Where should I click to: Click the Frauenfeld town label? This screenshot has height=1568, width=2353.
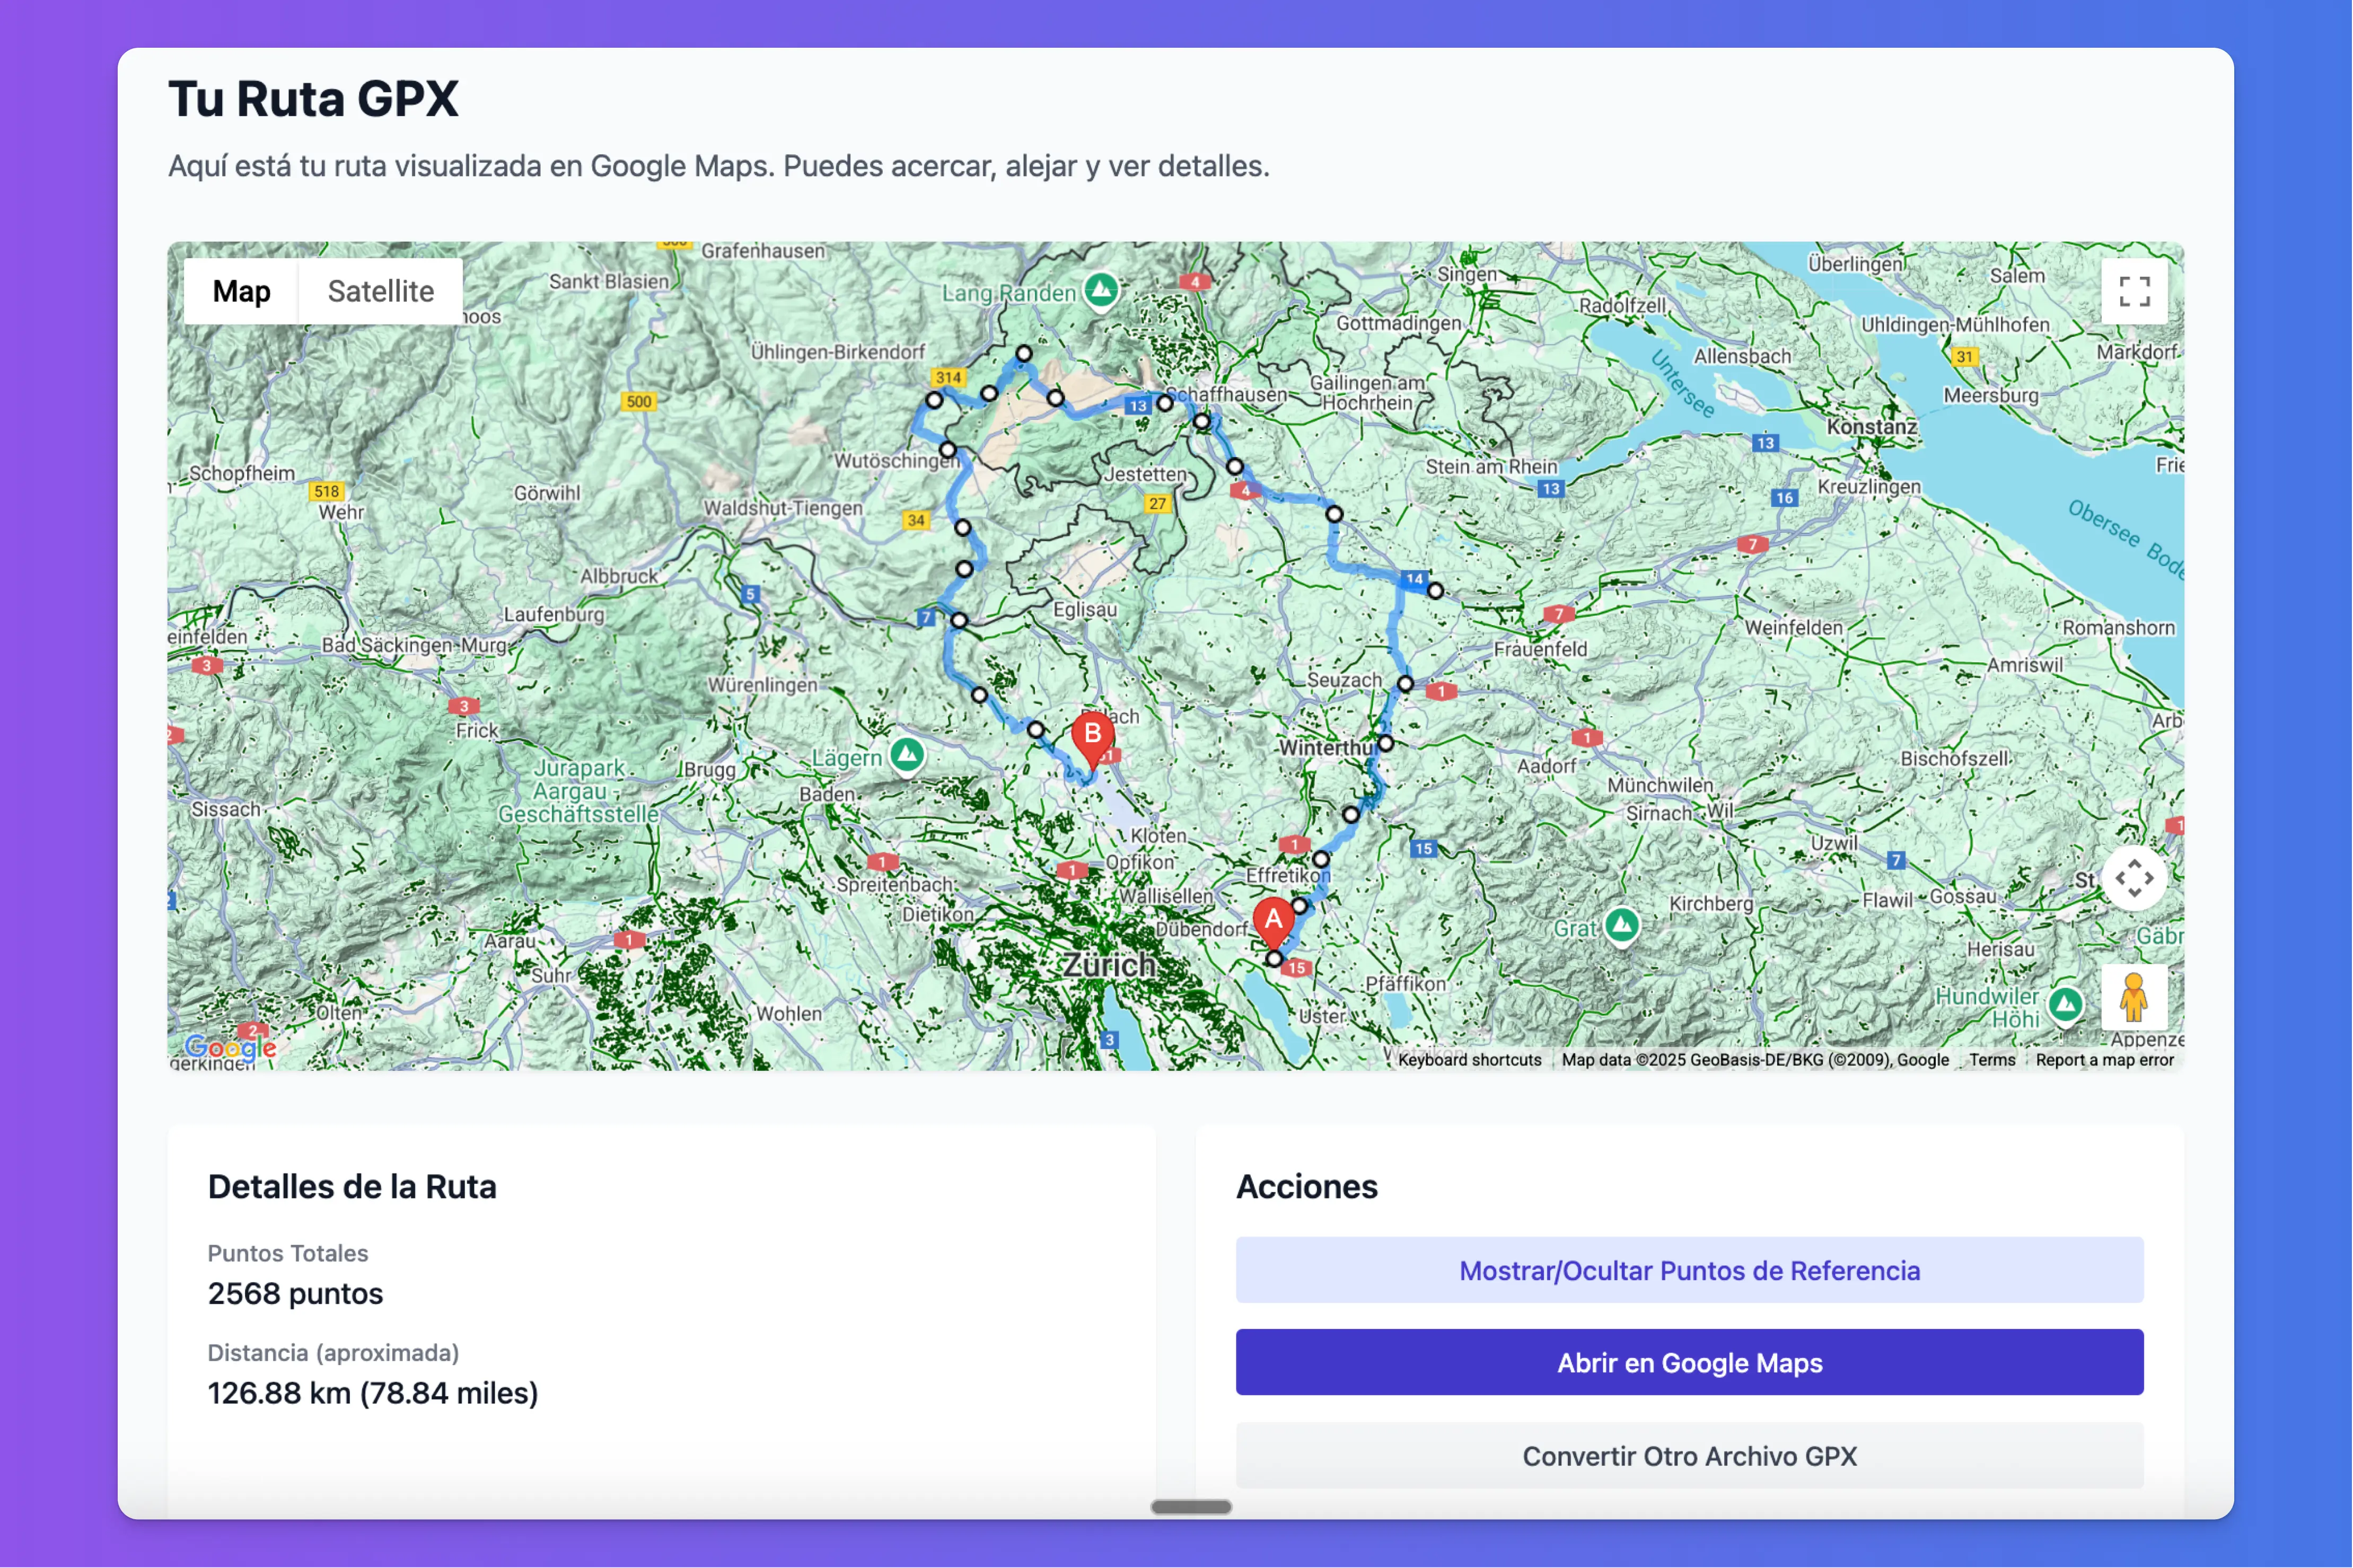(x=1540, y=649)
